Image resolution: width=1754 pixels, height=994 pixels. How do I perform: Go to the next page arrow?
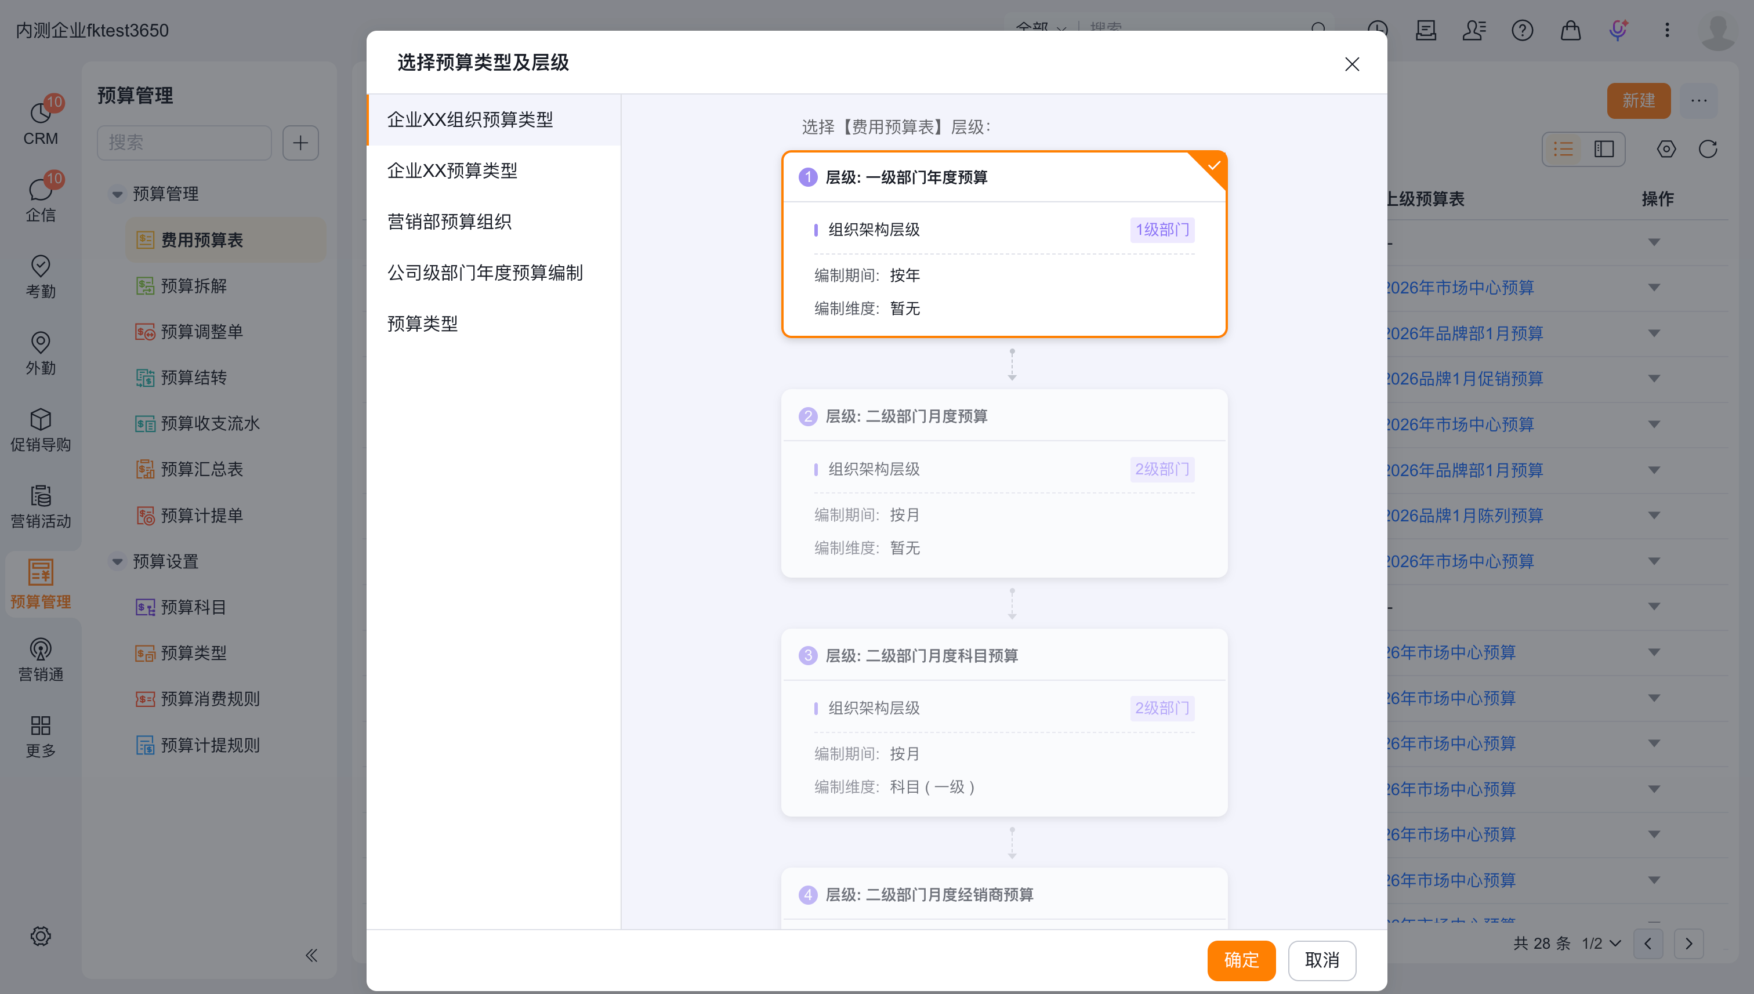(1688, 944)
